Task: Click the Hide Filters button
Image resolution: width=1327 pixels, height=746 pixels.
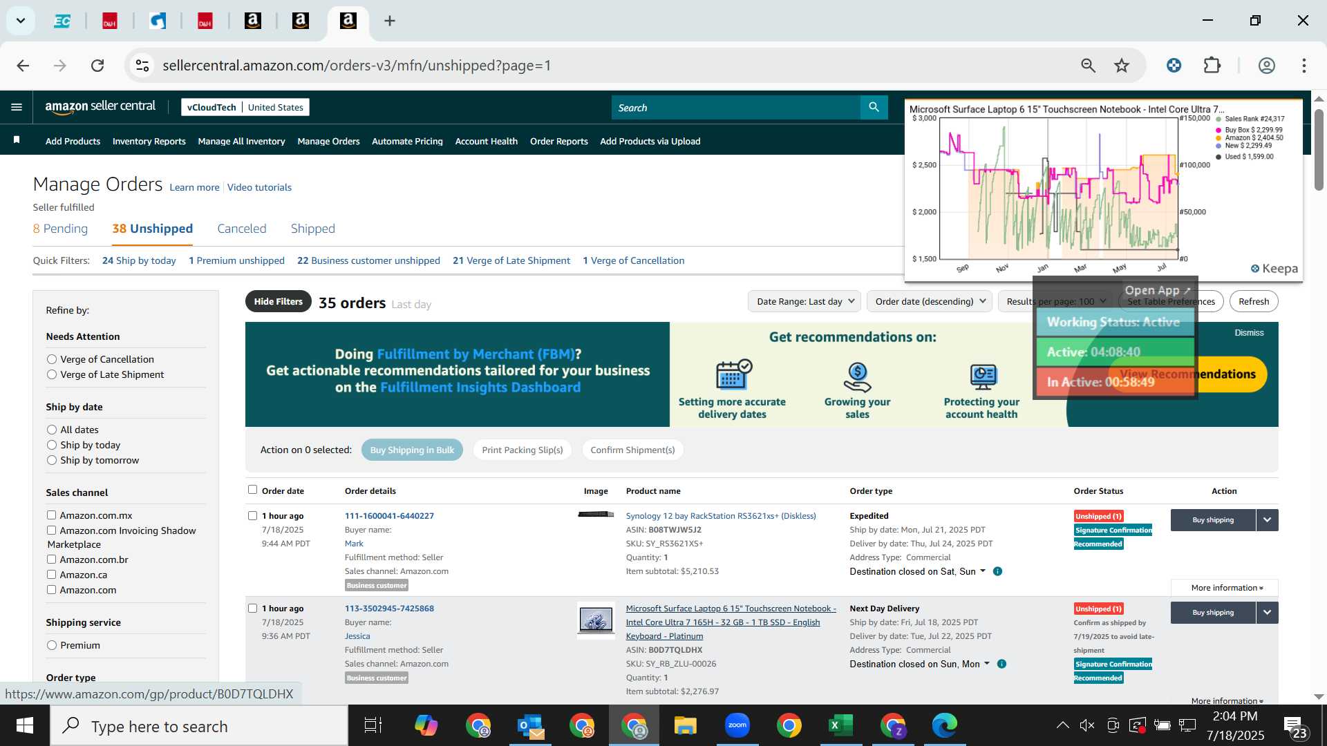Action: [x=278, y=301]
